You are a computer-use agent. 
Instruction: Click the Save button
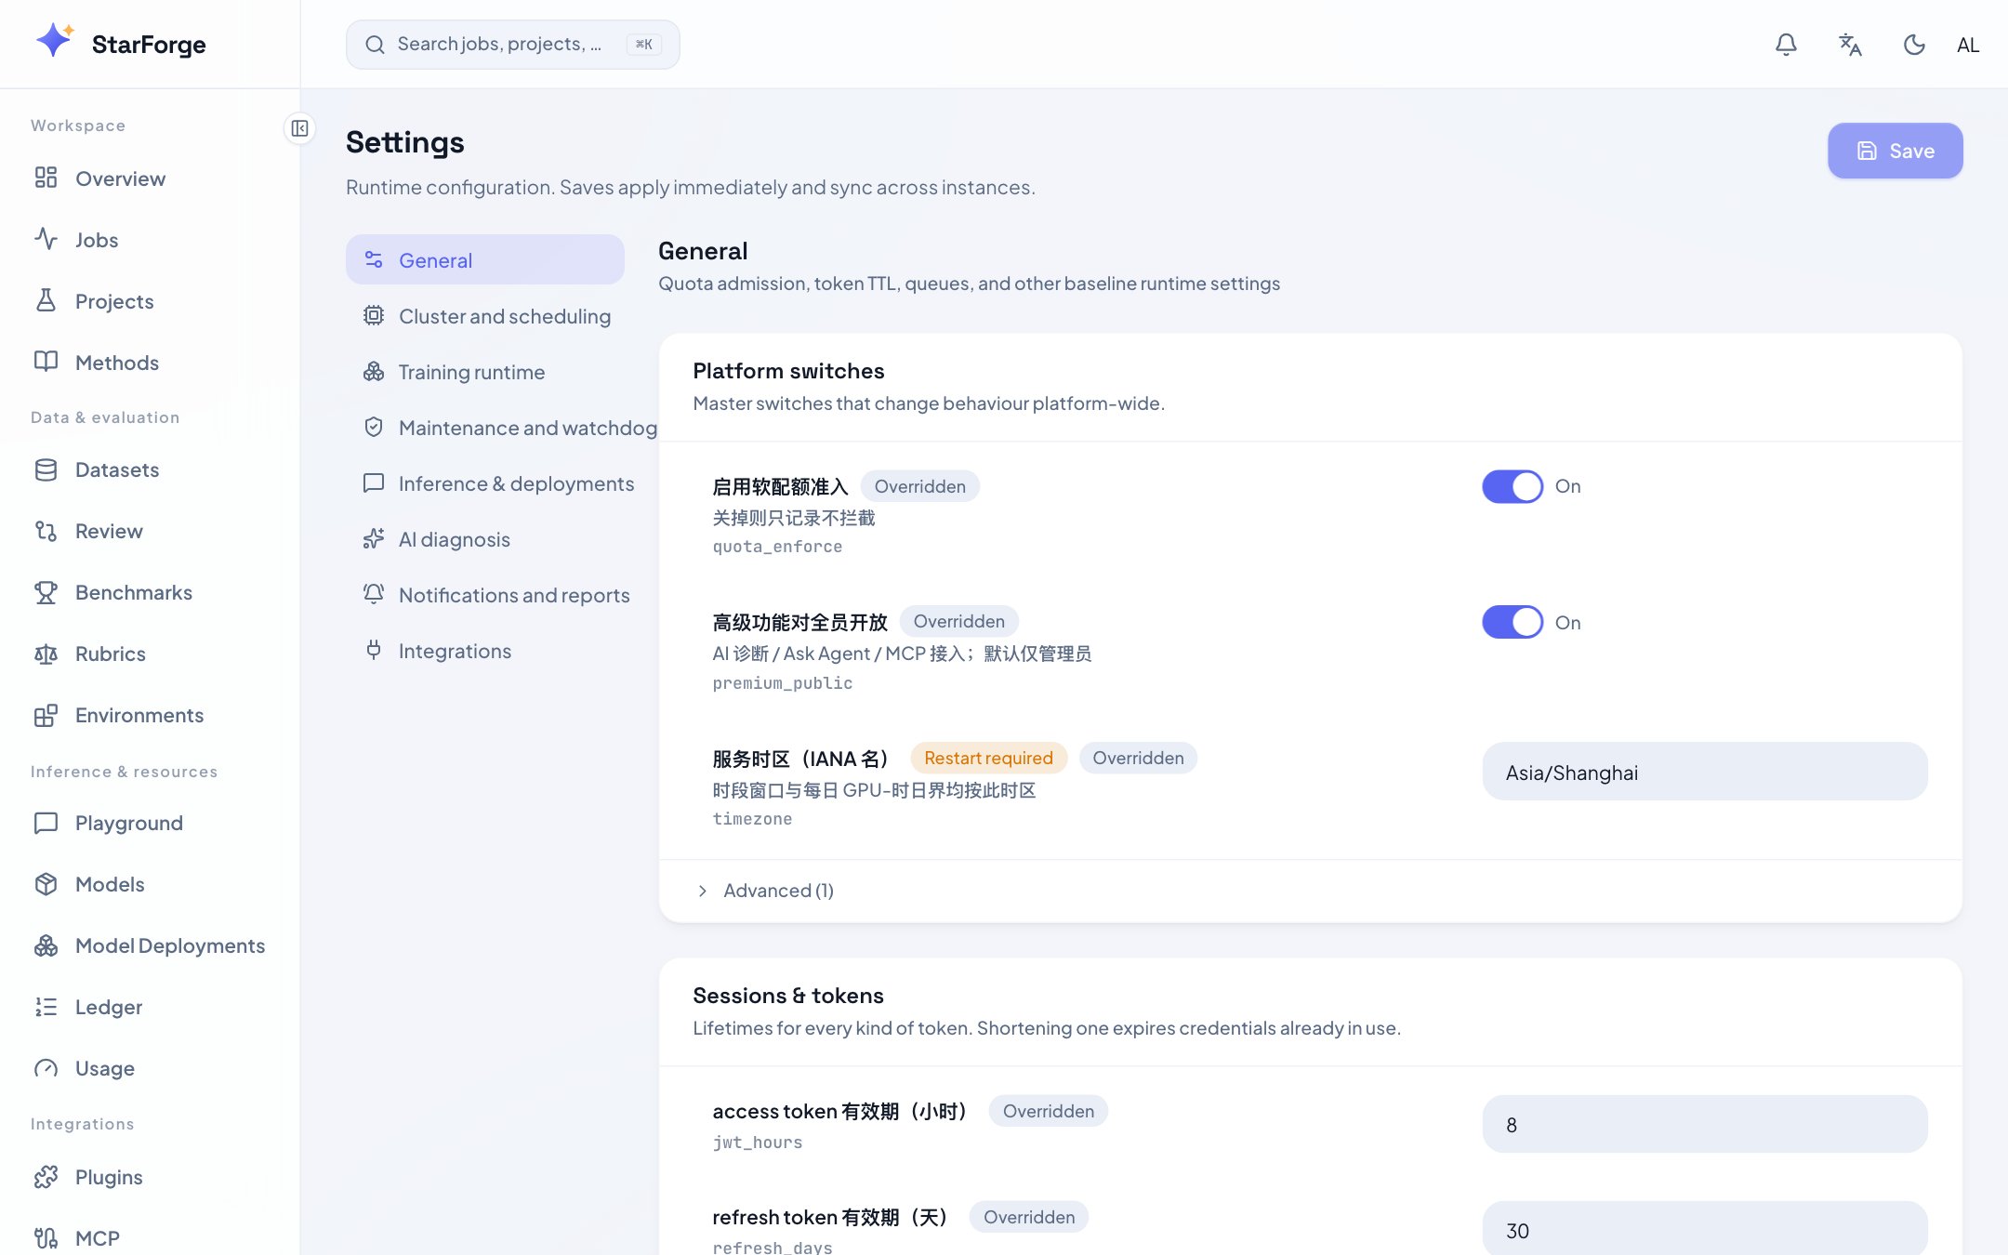point(1895,151)
